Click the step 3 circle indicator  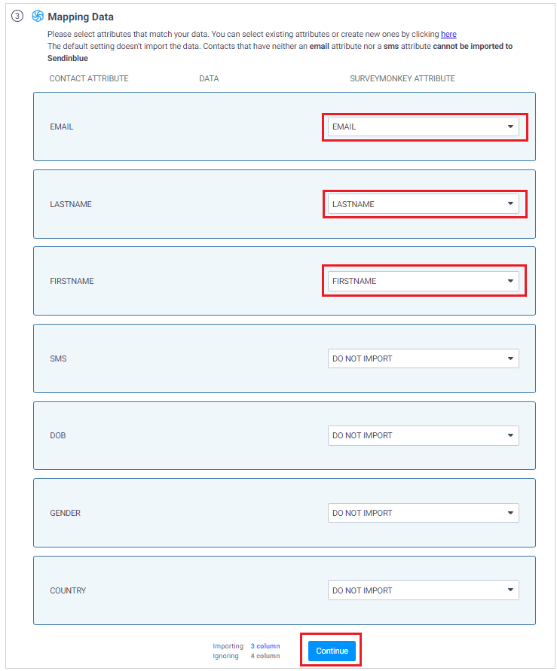[x=17, y=15]
